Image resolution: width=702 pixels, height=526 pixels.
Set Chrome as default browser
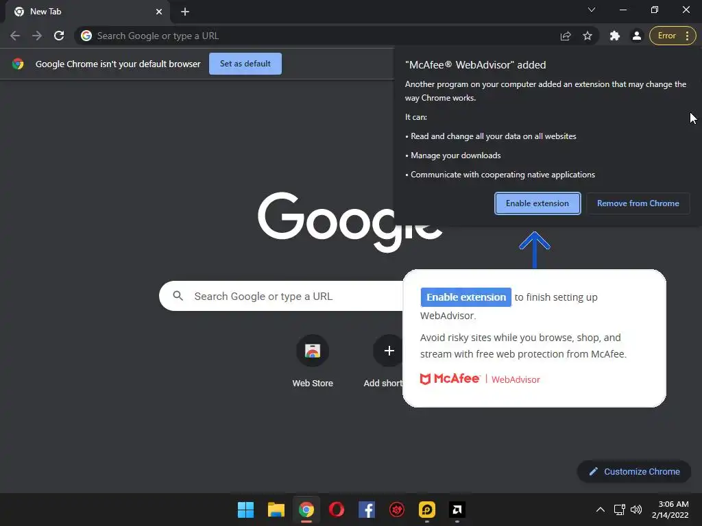pos(245,64)
